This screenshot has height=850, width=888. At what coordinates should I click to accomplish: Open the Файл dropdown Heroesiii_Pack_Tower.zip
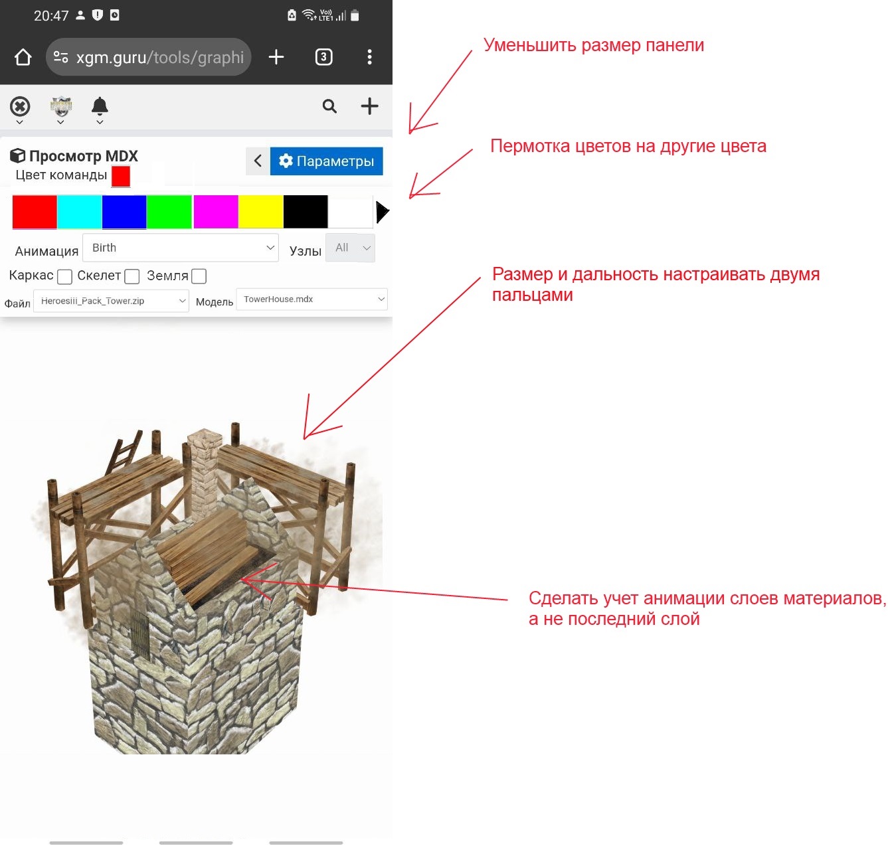point(112,301)
